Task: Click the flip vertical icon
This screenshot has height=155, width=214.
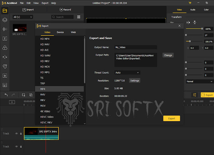Action: (x=195, y=22)
